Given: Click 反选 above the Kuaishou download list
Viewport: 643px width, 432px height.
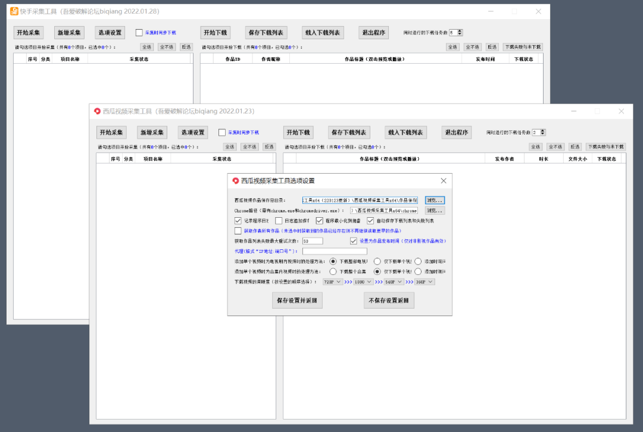Looking at the screenshot, I should (492, 47).
